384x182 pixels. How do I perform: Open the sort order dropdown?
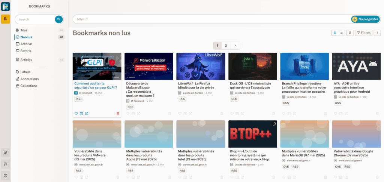tap(350, 33)
